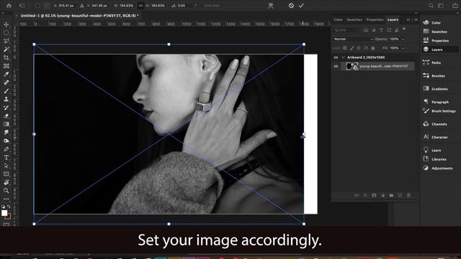Viewport: 461px width, 259px height.
Task: Open the Channels panel from side dock
Action: click(x=439, y=124)
